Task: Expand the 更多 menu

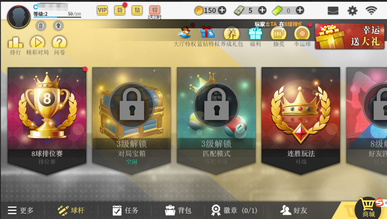Action: (21, 211)
